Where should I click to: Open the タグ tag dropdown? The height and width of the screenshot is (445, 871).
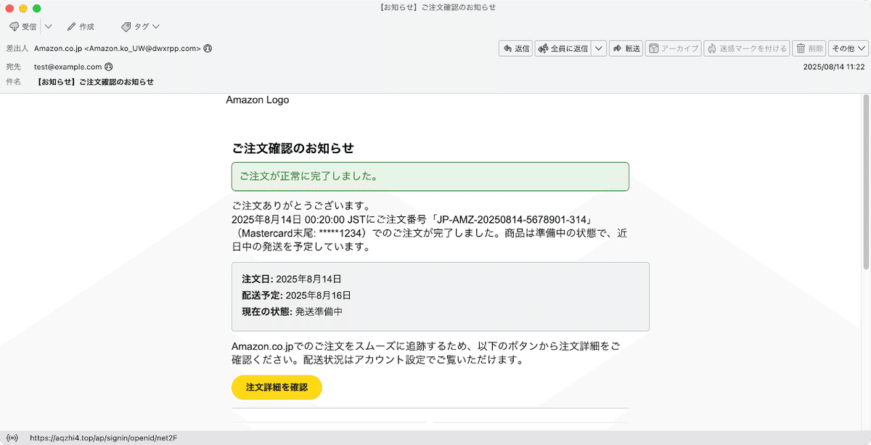point(141,27)
